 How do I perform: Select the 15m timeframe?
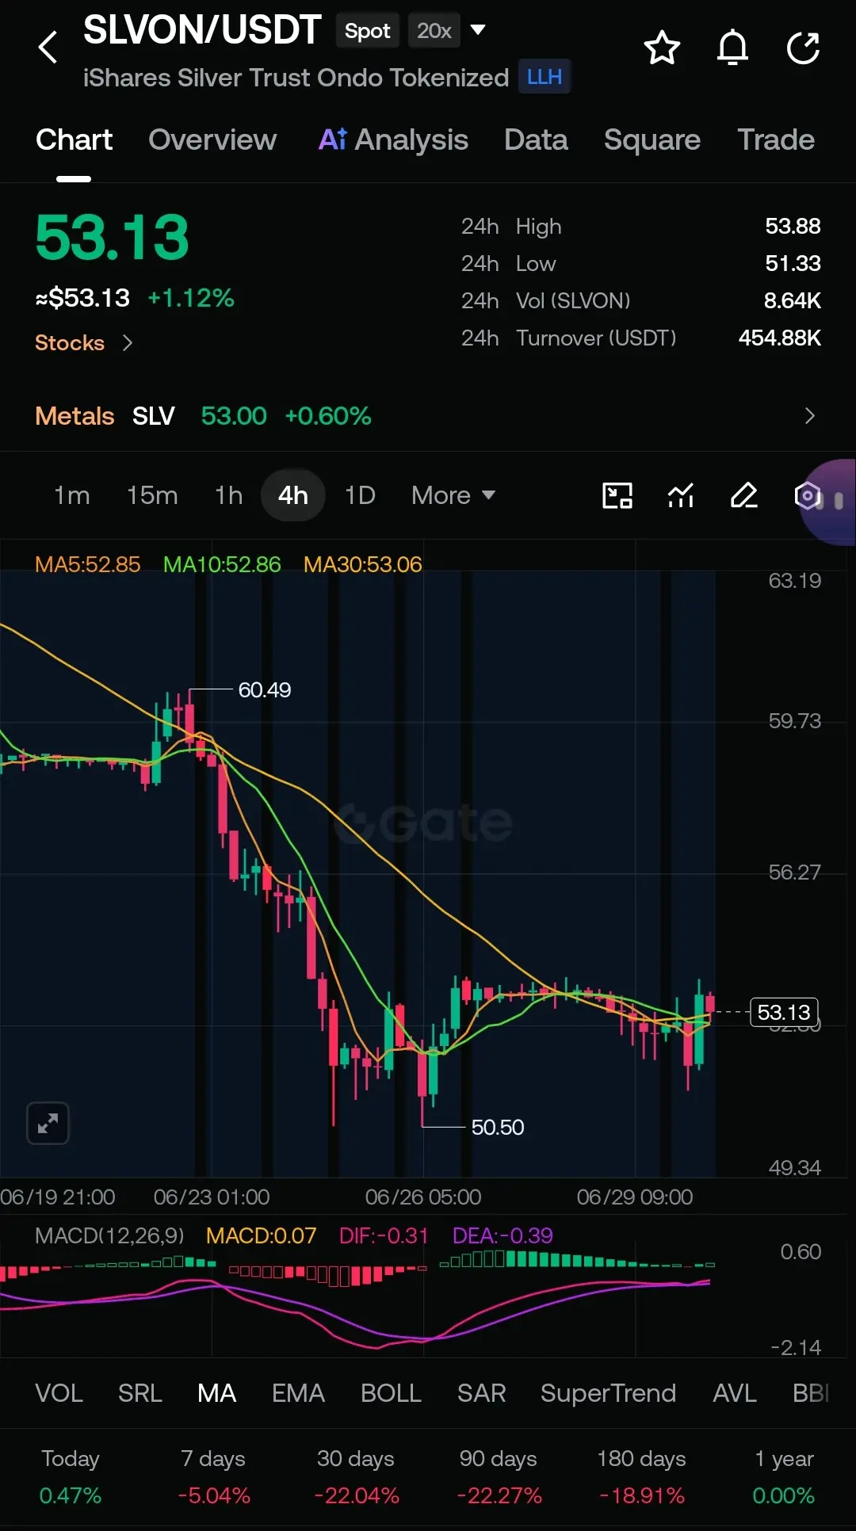point(152,495)
